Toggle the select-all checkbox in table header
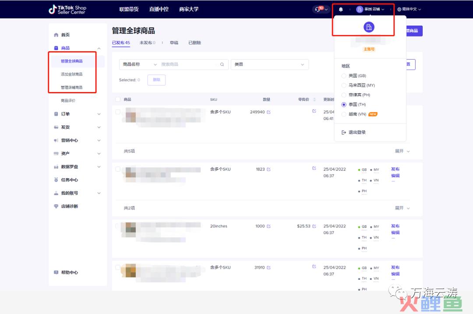473x314 pixels. (118, 99)
